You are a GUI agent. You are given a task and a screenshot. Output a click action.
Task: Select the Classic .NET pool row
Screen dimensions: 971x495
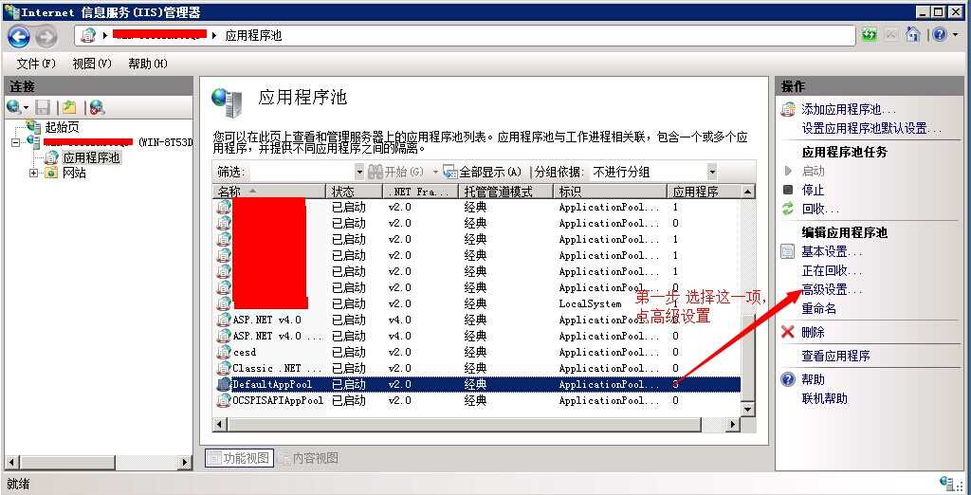tap(478, 368)
